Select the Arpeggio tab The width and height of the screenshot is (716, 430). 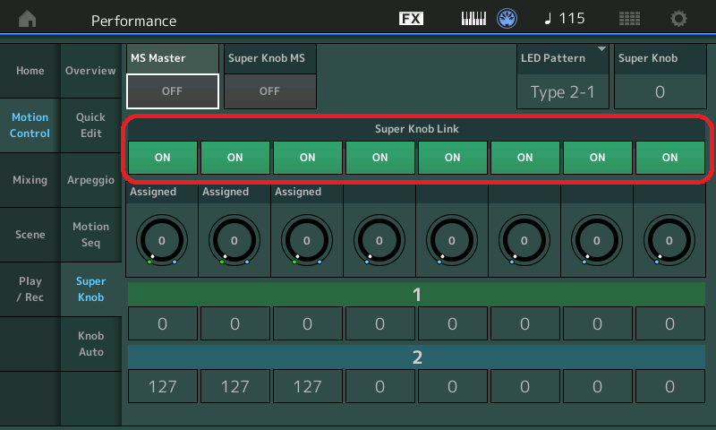pyautogui.click(x=91, y=179)
